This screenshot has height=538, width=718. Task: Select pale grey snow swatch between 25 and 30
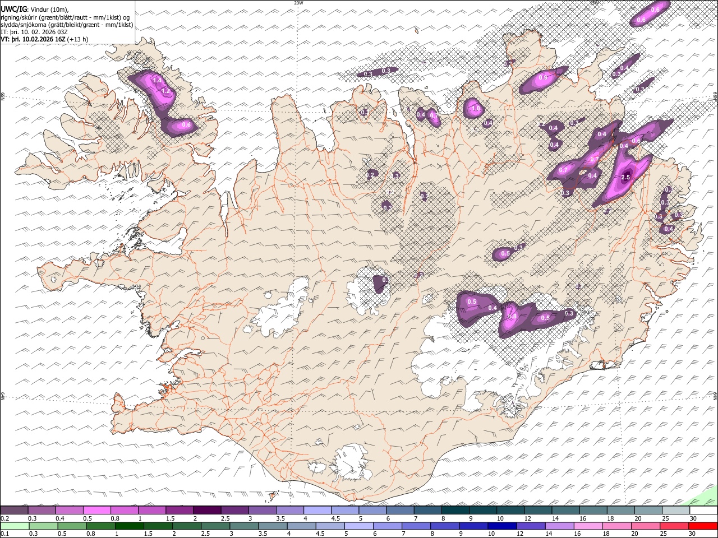click(676, 511)
